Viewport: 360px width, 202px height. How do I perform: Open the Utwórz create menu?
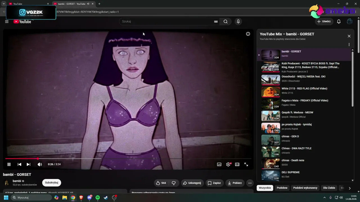click(324, 22)
